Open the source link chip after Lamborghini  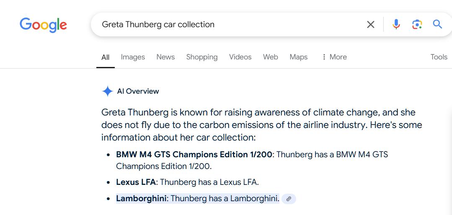coord(289,199)
